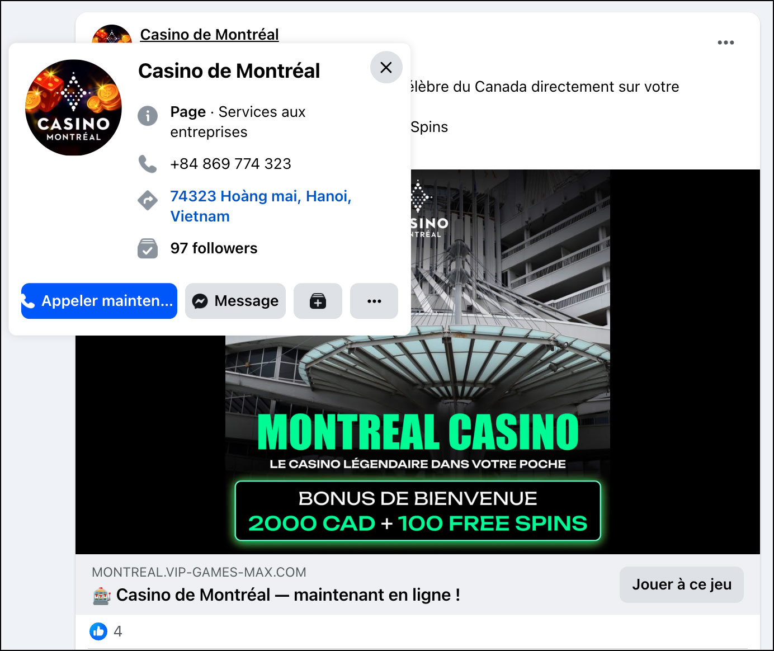
Task: Open the 74323 Hoàng mai, Hanoi address link
Action: (261, 206)
